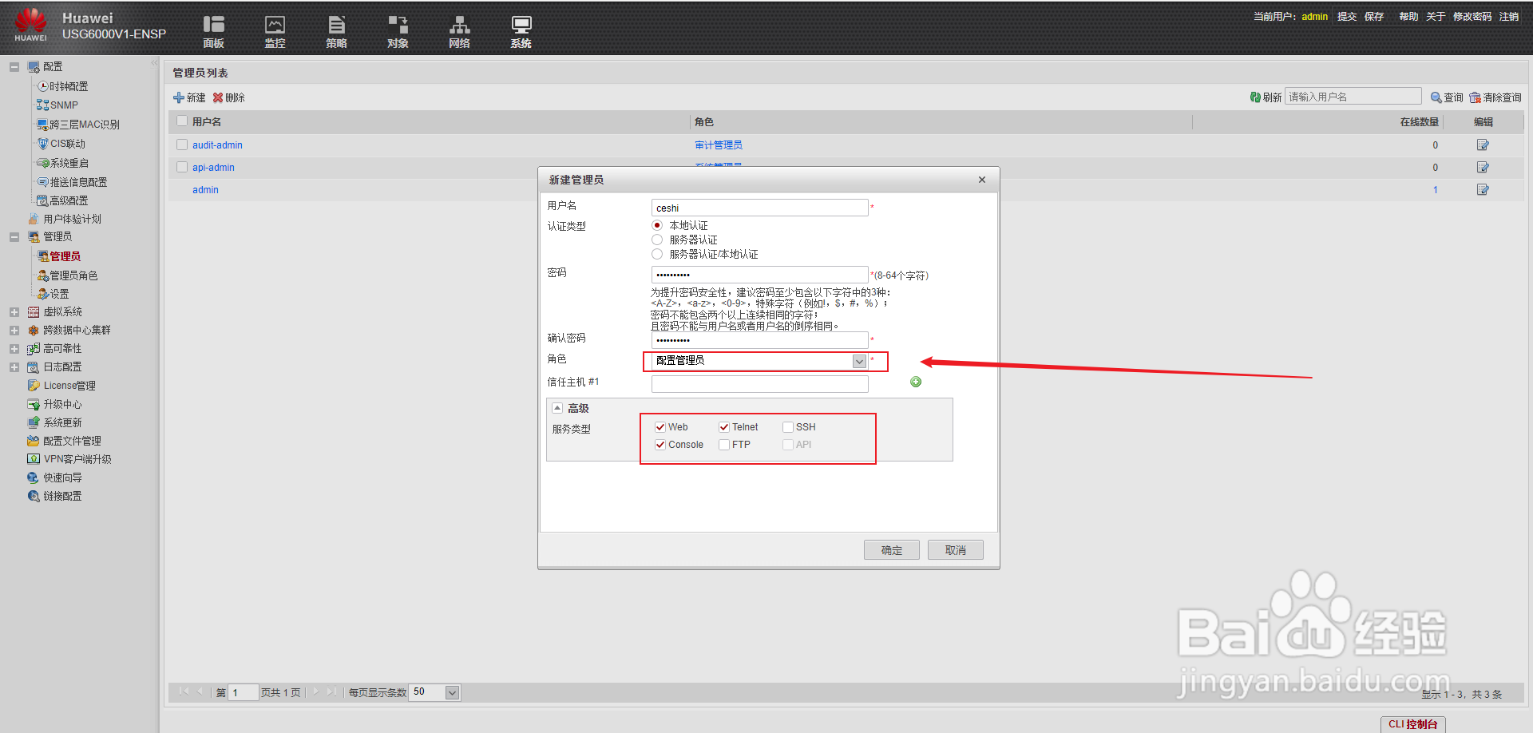Select the 服务器认证 authentication radio button
Image resolution: width=1533 pixels, height=733 pixels.
coord(657,240)
